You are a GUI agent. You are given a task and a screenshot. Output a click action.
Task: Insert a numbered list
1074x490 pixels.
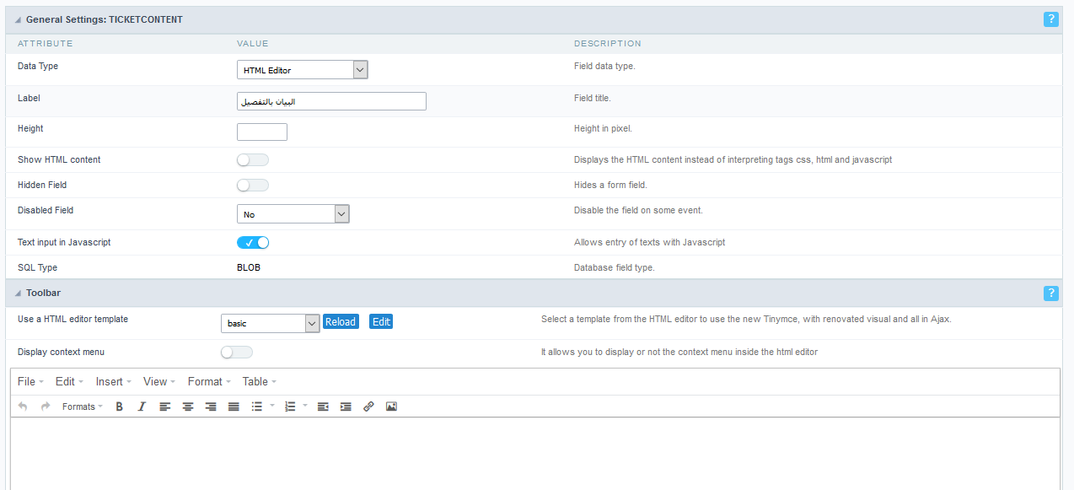pyautogui.click(x=290, y=407)
